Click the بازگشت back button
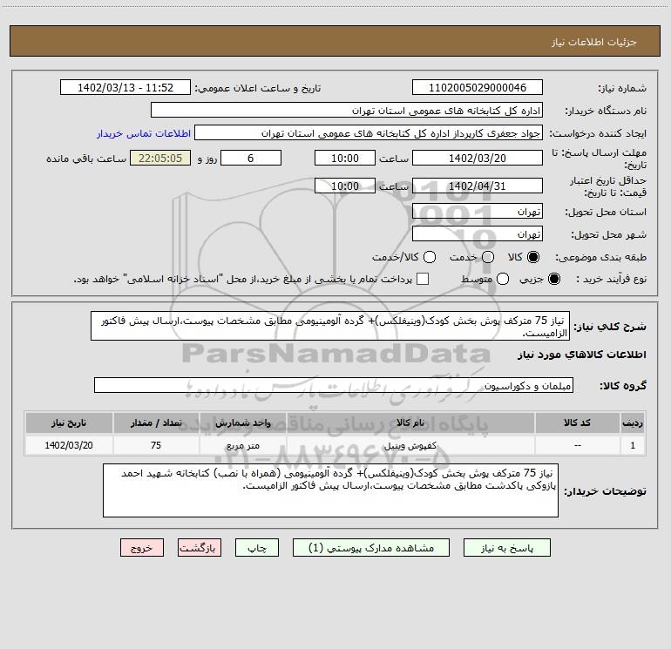671x649 pixels. [200, 548]
